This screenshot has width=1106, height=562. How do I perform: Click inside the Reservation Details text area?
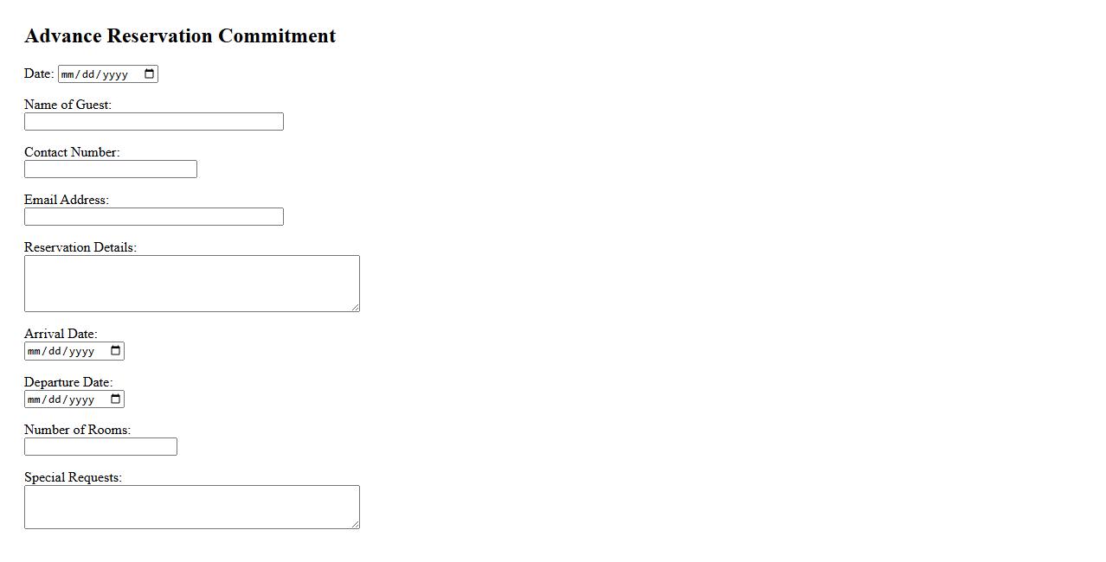point(190,283)
